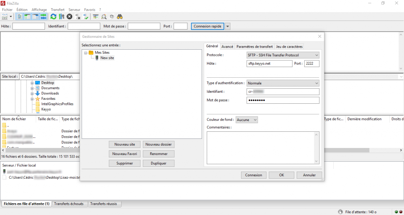Expand the Desktop tree node
Image resolution: width=404 pixels, height=215 pixels.
click(32, 83)
